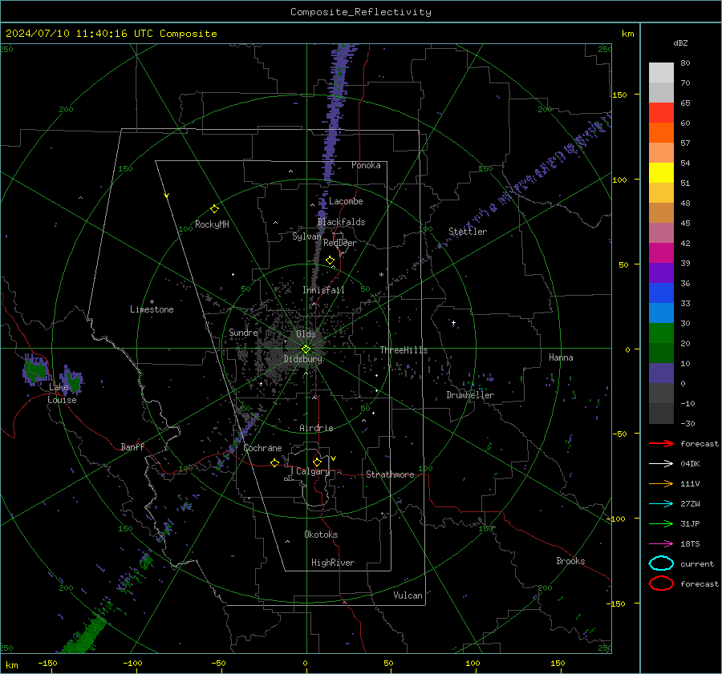
Task: Click the Lacombe city label
Action: click(x=346, y=201)
